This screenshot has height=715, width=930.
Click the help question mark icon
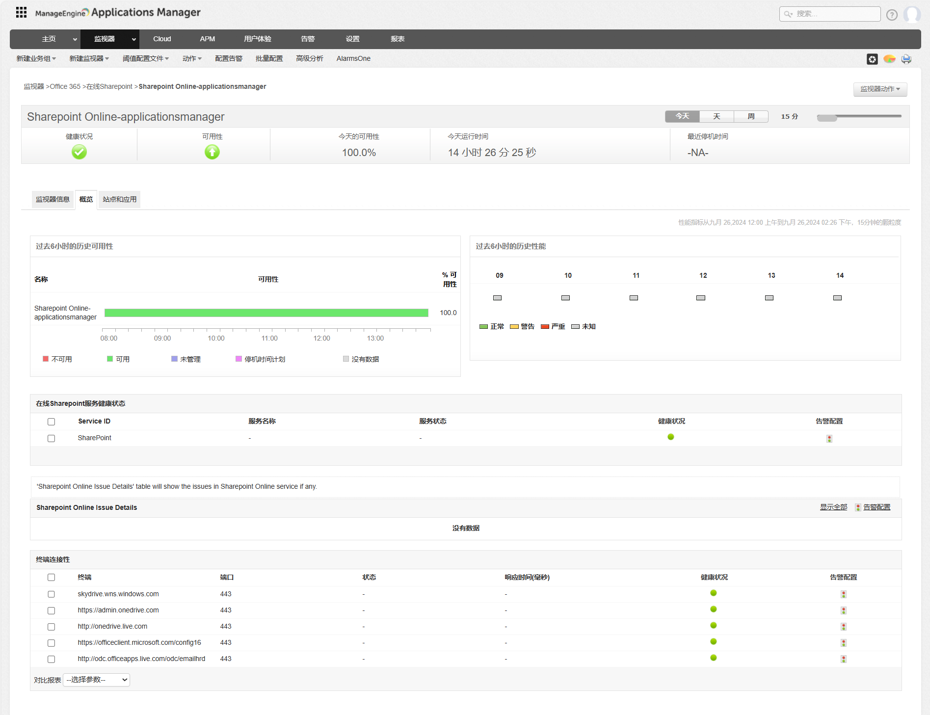point(892,15)
